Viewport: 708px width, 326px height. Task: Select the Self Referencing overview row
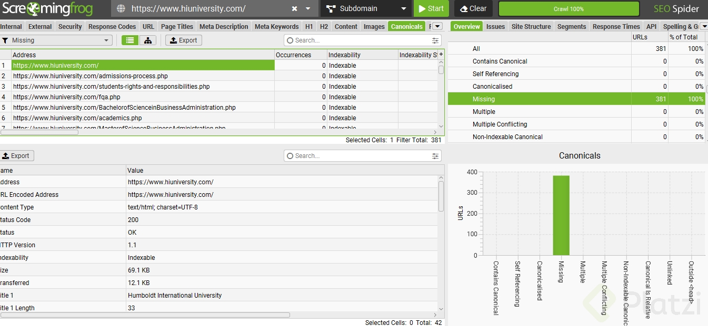coord(576,74)
